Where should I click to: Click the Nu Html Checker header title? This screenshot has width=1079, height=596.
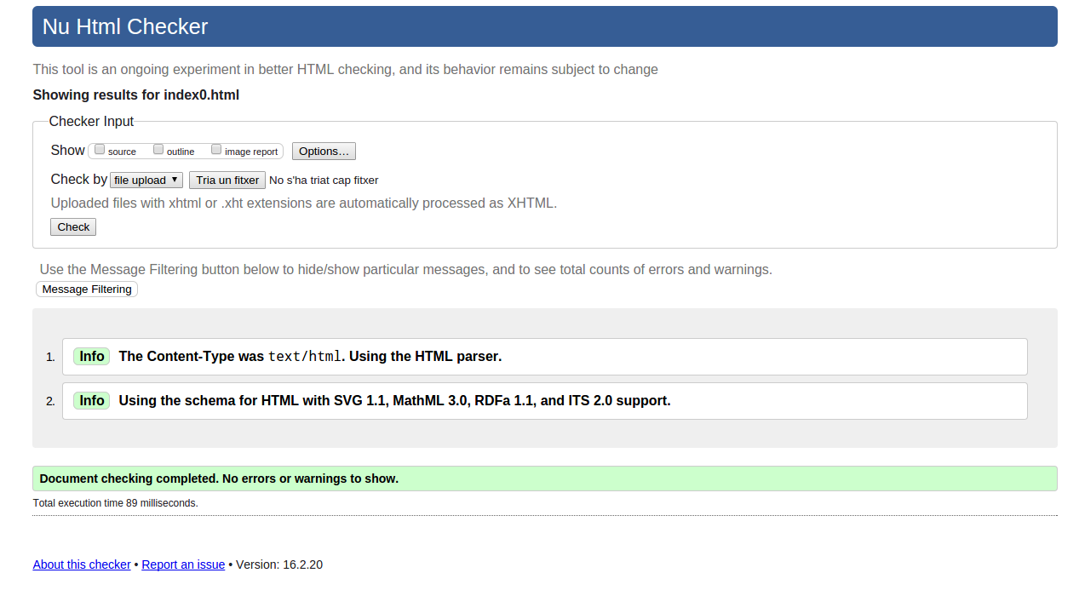pyautogui.click(x=125, y=27)
